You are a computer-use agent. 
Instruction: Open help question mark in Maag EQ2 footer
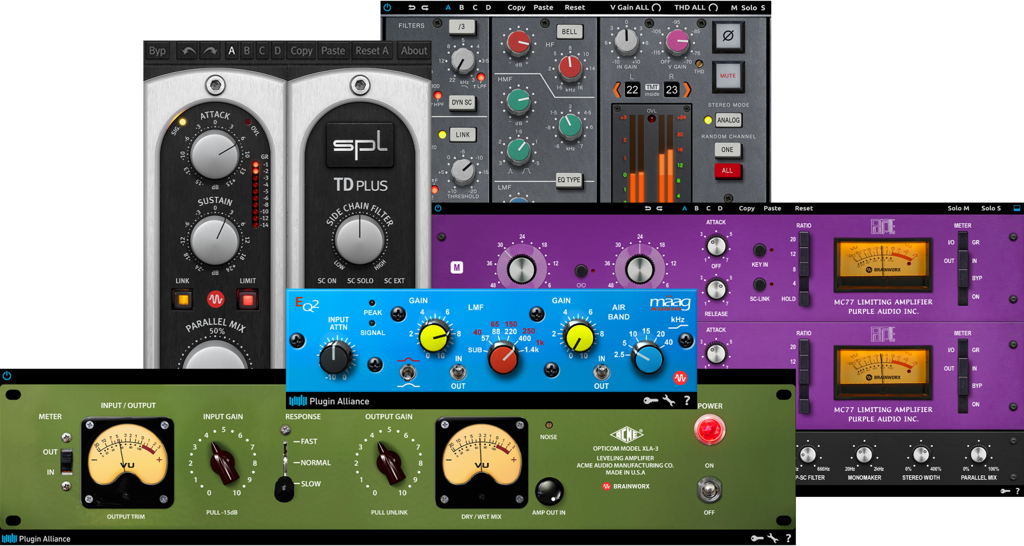pos(687,401)
